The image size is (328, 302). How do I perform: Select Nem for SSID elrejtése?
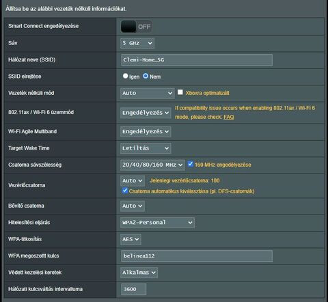click(146, 76)
